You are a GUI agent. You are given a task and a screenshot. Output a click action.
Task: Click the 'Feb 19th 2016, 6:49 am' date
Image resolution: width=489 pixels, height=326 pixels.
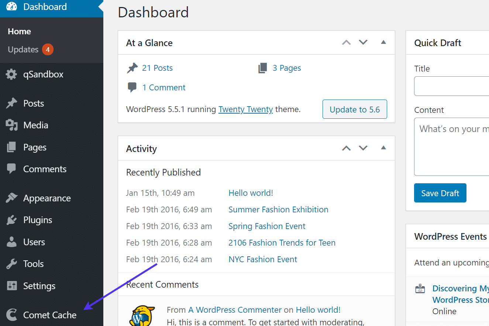pyautogui.click(x=169, y=209)
